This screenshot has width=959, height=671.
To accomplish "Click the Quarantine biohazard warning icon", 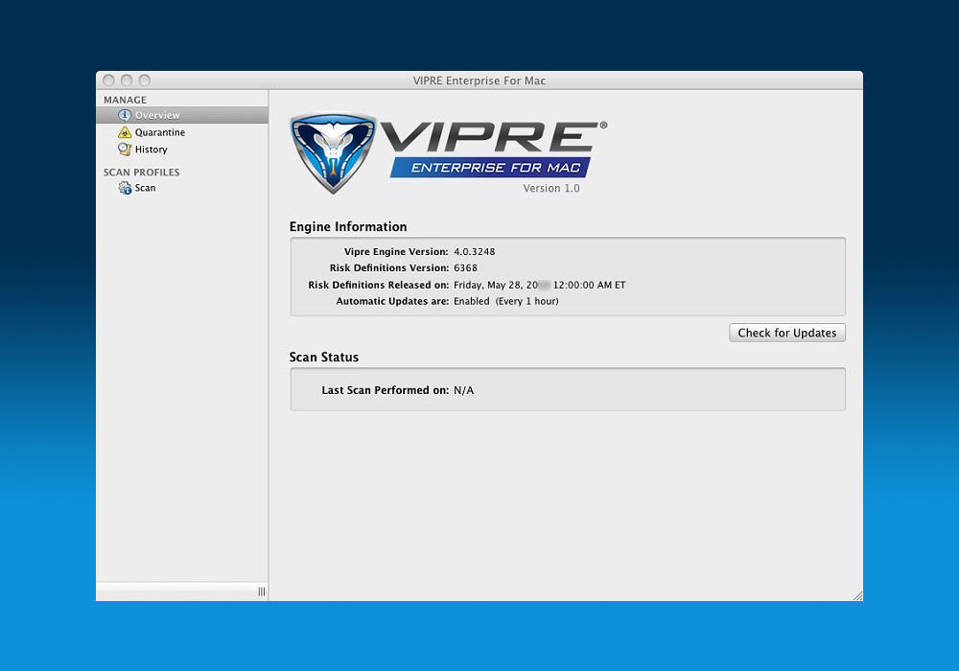I will click(x=124, y=132).
